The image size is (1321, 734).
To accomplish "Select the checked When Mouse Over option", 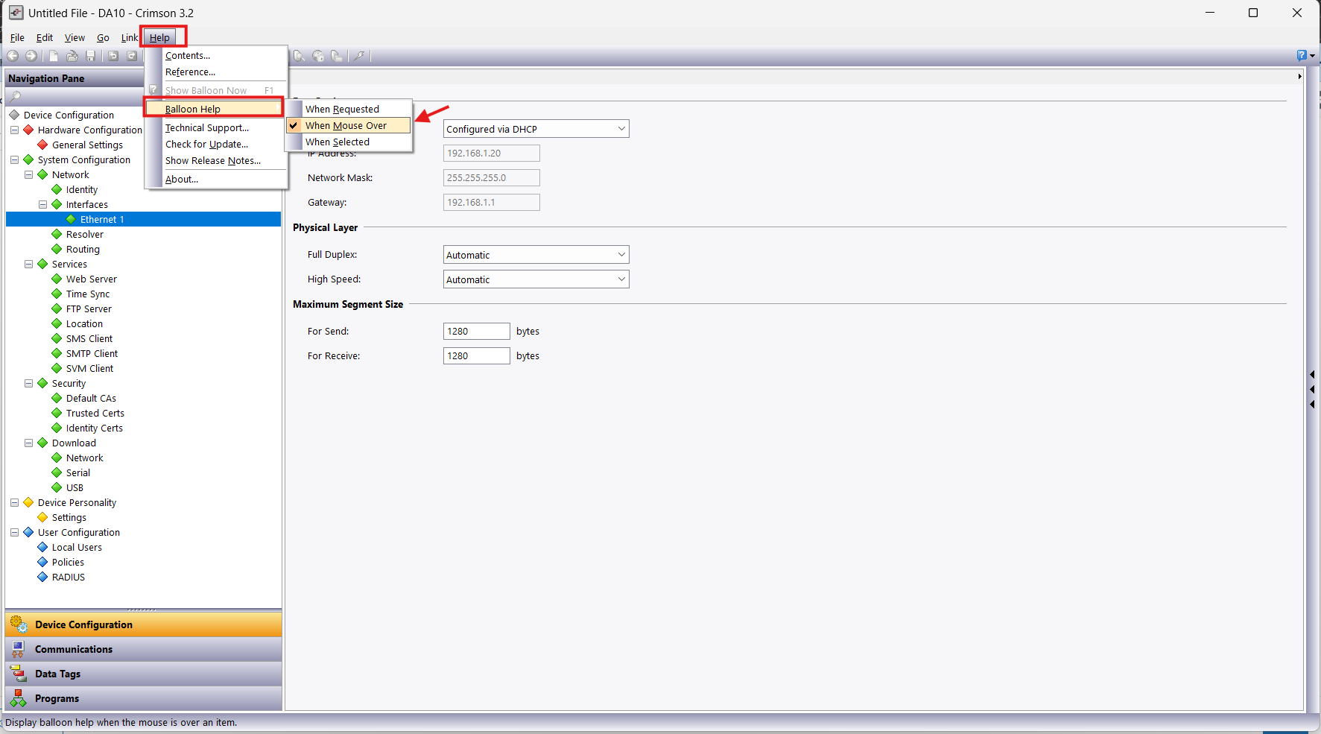I will [346, 126].
